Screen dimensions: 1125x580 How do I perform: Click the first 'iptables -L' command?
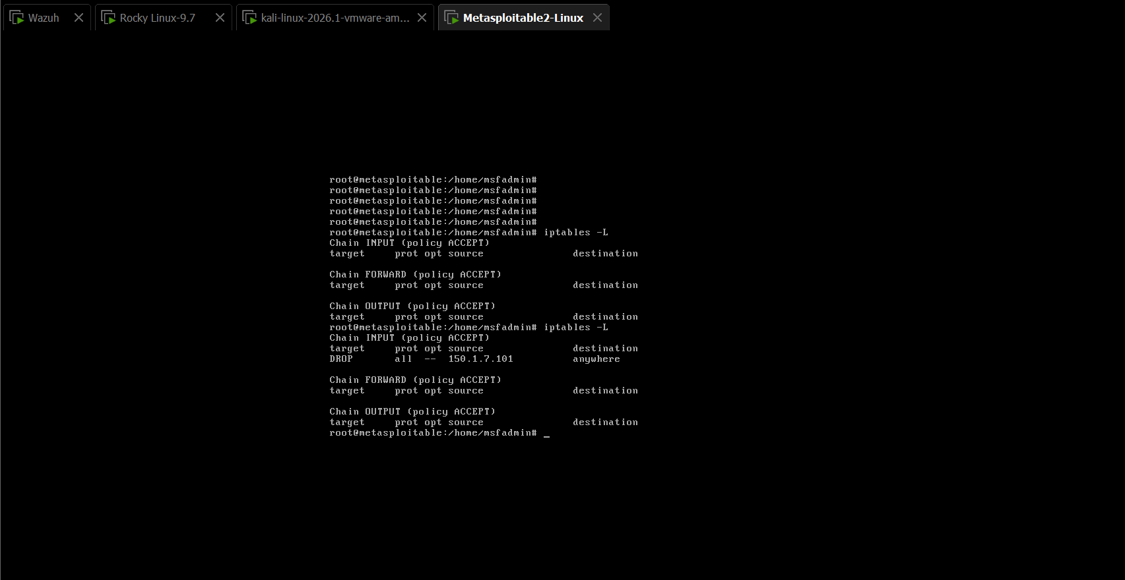tap(576, 233)
